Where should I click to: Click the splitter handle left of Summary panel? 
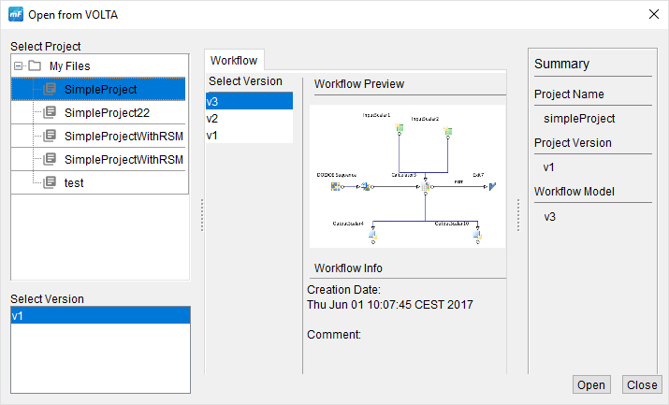click(x=518, y=216)
